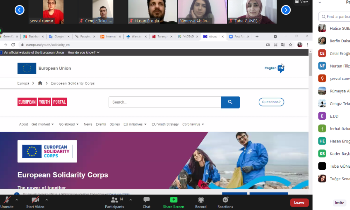Select Hatice participant avatar row
350x210 pixels.
point(334,28)
